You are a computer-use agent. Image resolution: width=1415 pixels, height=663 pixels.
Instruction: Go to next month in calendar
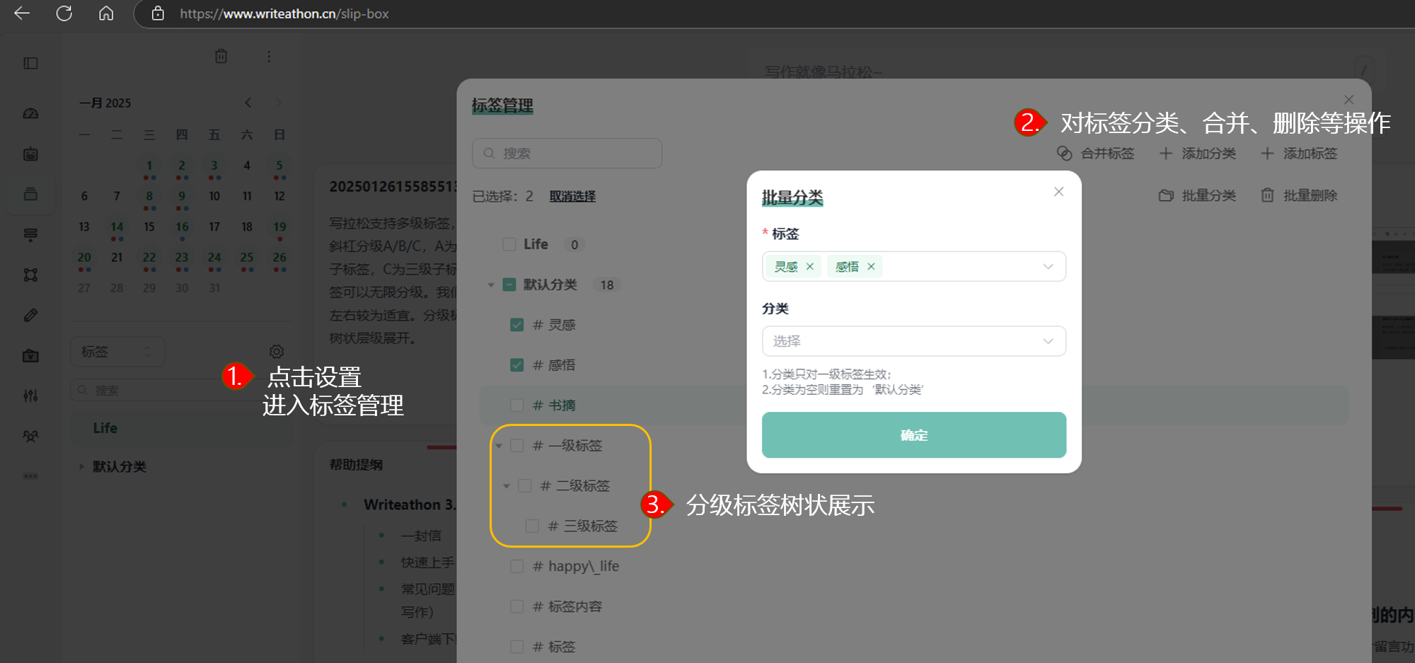278,103
